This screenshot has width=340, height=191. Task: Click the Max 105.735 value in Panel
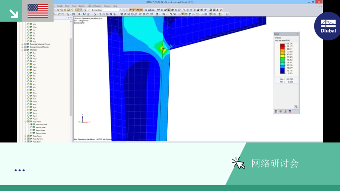290,79
